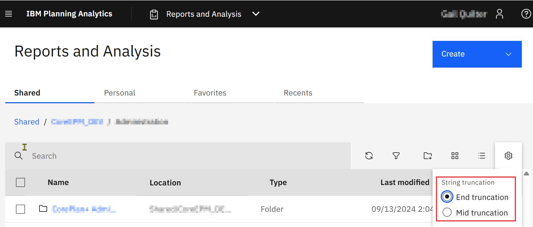Click the add new folder icon
Screen dimensions: 533x227
coord(428,156)
